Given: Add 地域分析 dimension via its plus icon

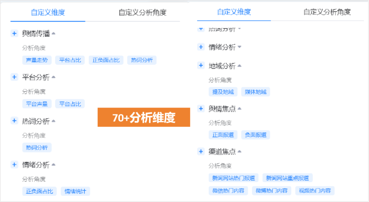Looking at the screenshot, I should click(201, 66).
